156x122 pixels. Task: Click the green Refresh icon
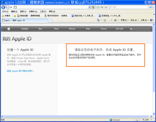(102, 7)
